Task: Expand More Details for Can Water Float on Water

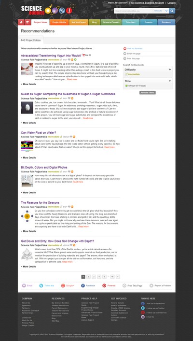Action: pyautogui.click(x=28, y=157)
